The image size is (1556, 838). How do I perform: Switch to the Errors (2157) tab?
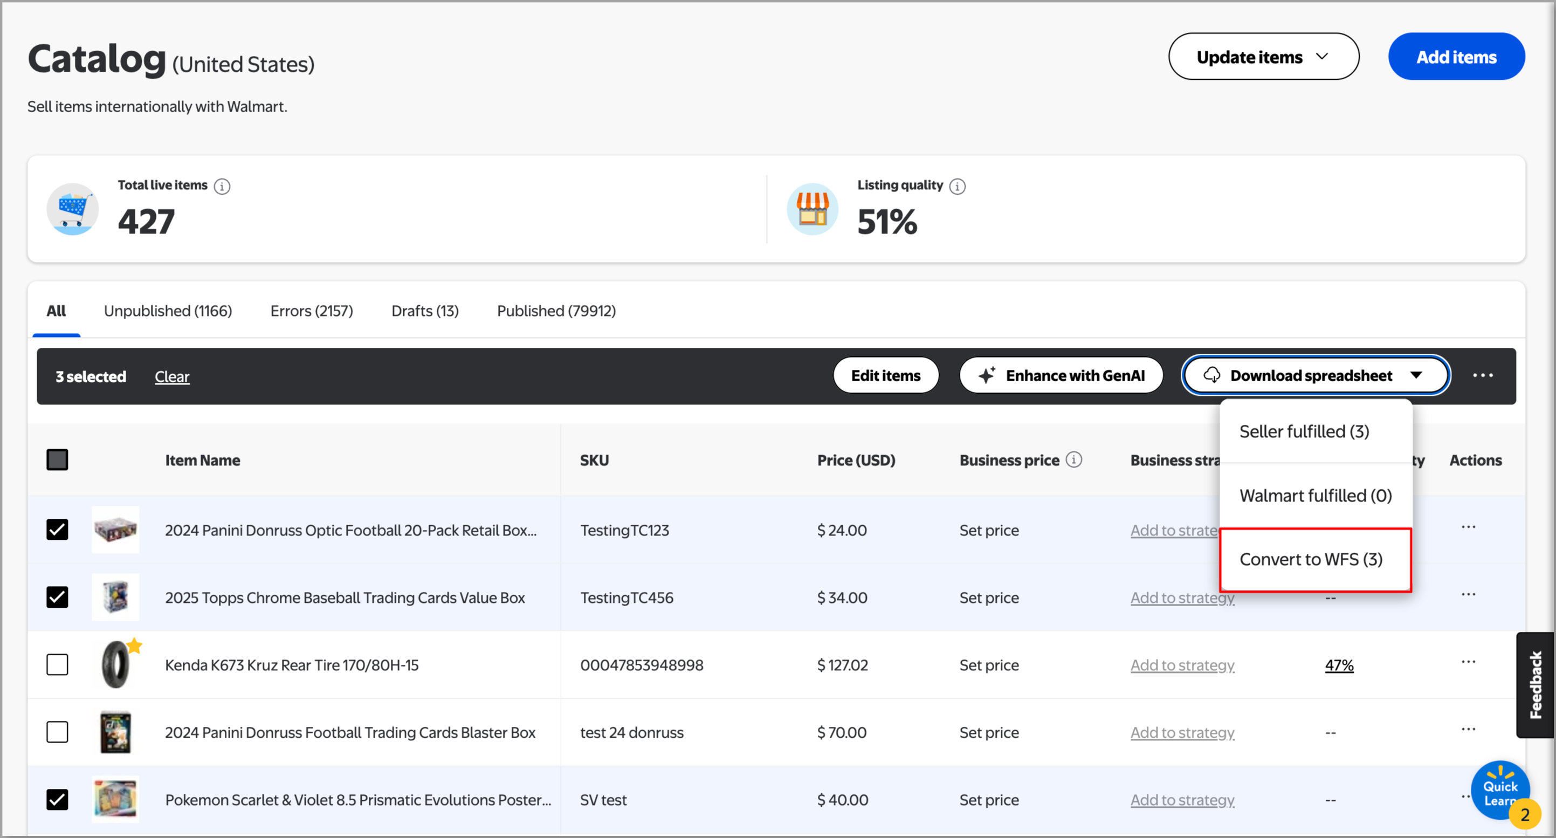tap(312, 311)
